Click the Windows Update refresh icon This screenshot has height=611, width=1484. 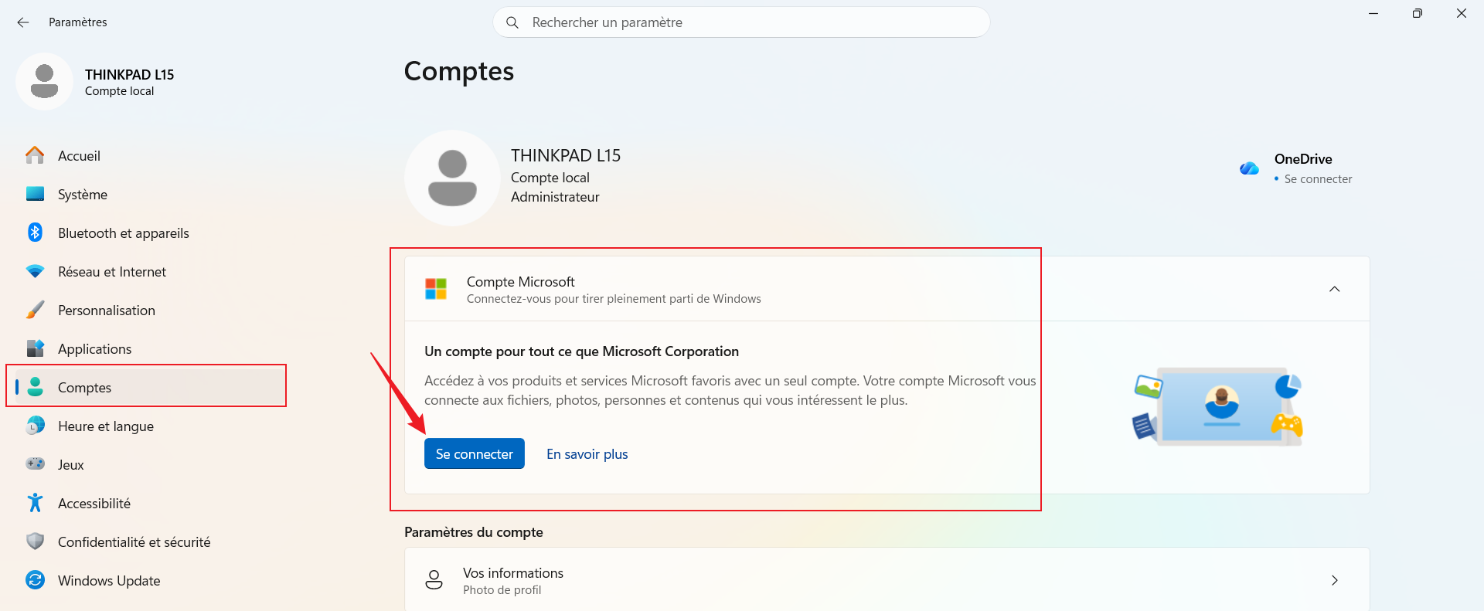point(35,579)
